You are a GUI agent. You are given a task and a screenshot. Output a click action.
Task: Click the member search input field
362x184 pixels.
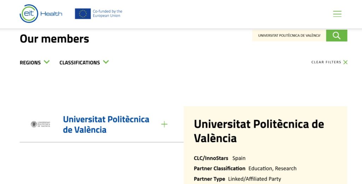pyautogui.click(x=289, y=36)
